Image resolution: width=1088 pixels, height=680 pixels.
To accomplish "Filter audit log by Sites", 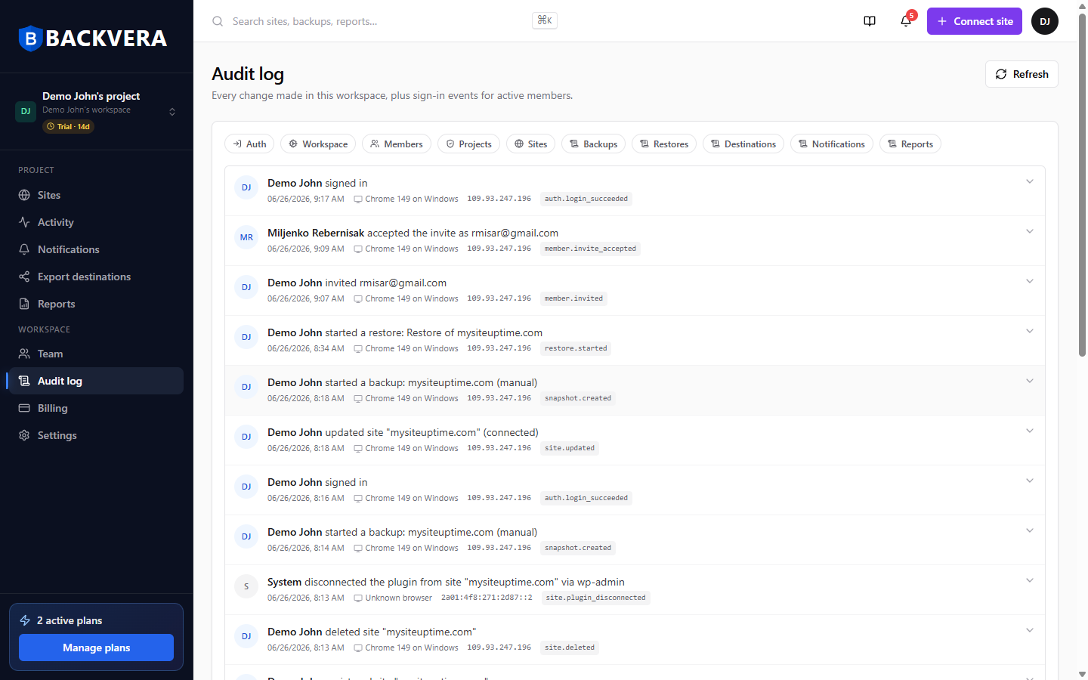I will (531, 144).
